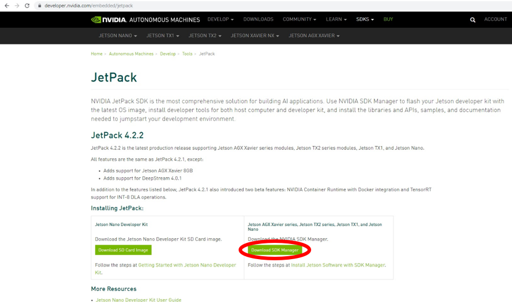Click the AUTONOMOUS MACHINES header title
This screenshot has width=512, height=302.
[165, 20]
